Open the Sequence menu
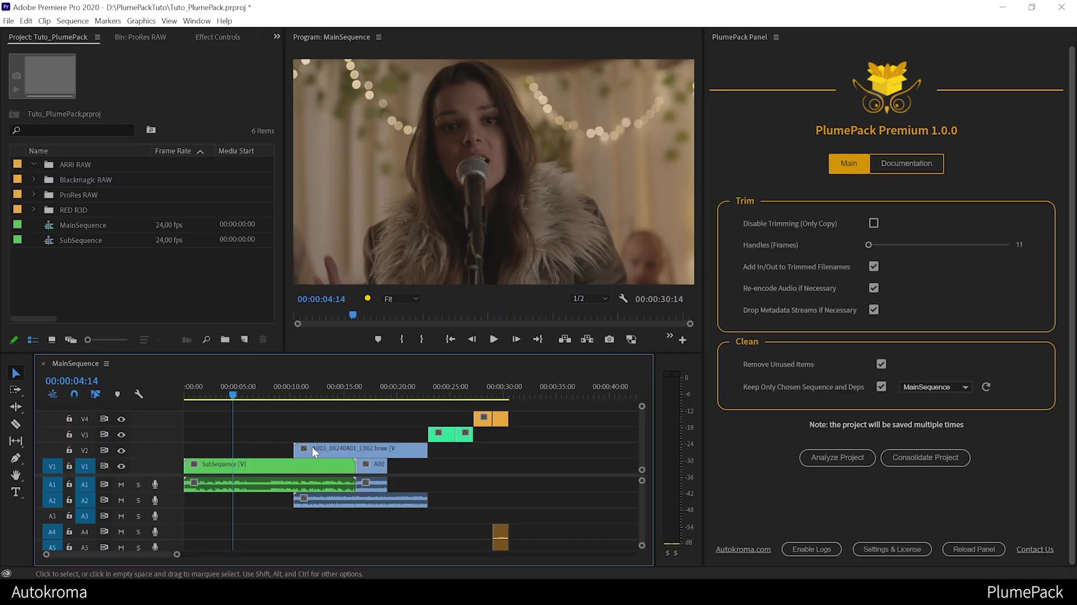The height and width of the screenshot is (605, 1077). coord(72,21)
